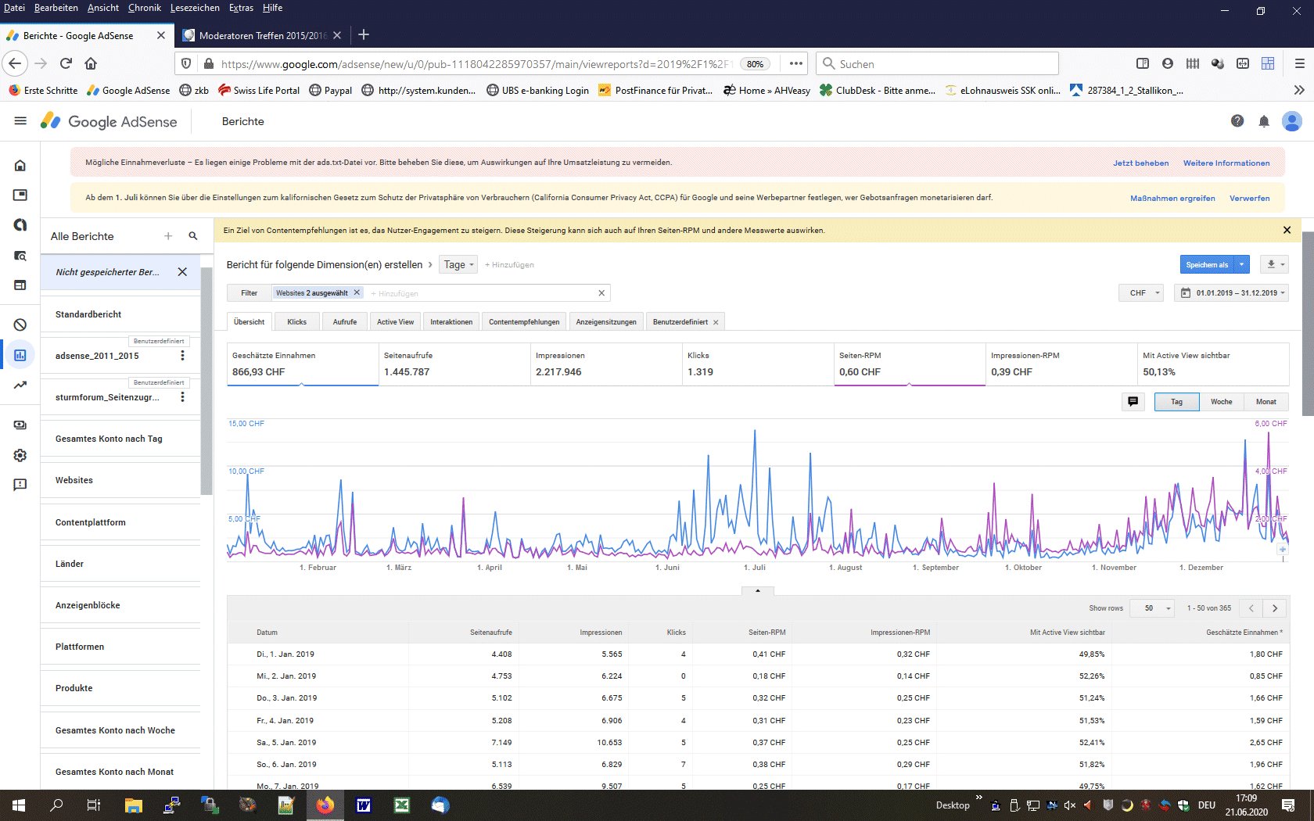Screen dimensions: 1314x821
Task: Open the Active View tab
Action: (395, 322)
